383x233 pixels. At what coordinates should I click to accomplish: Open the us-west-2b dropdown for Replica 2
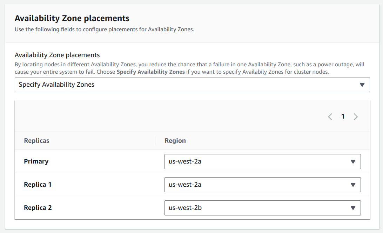(x=262, y=207)
